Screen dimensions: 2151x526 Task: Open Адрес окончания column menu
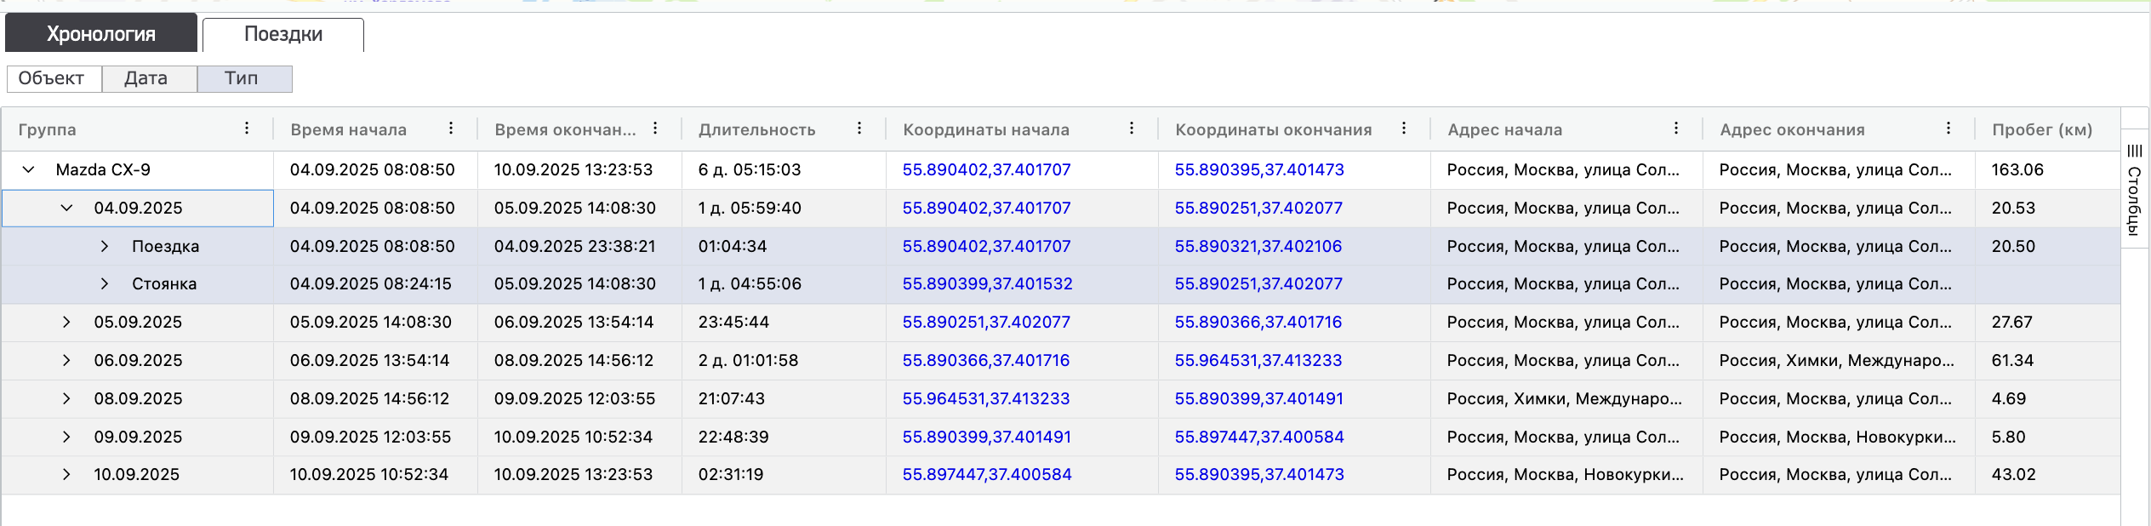[x=1948, y=129]
